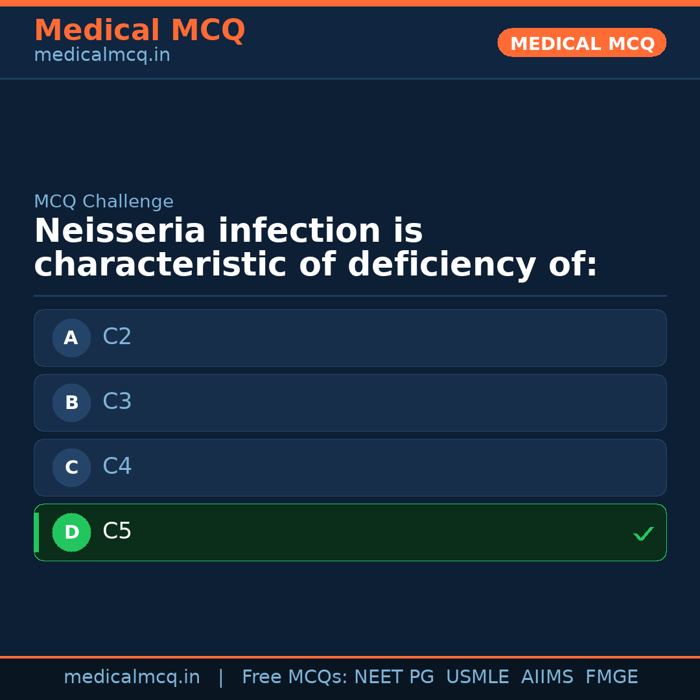Click the green checkmark on option D
700x700 pixels.
[x=643, y=534]
